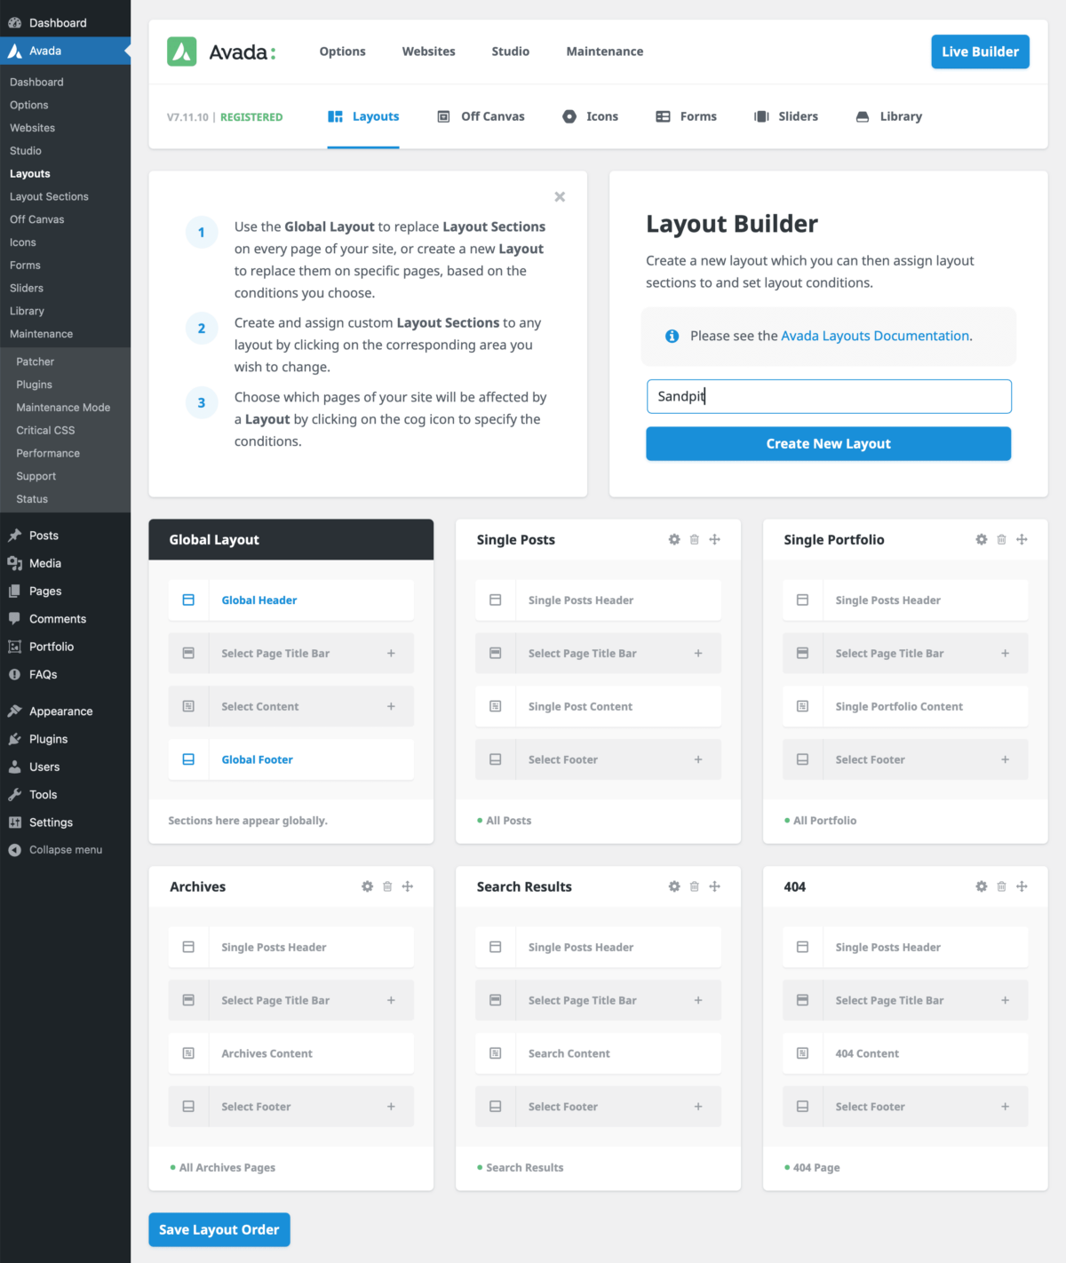The image size is (1066, 1263).
Task: Click the Create New Layout button
Action: 828,443
